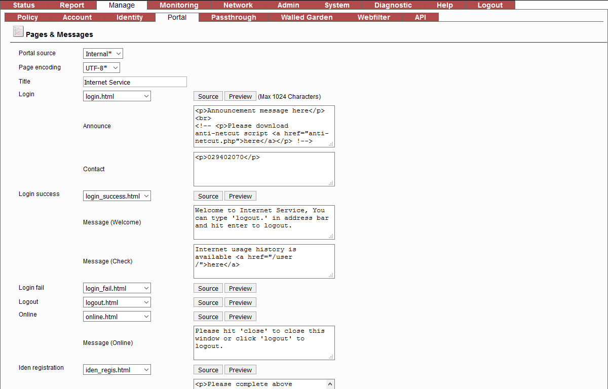Viewport: 608px width, 389px height.
Task: Select the Manage tab
Action: click(122, 5)
